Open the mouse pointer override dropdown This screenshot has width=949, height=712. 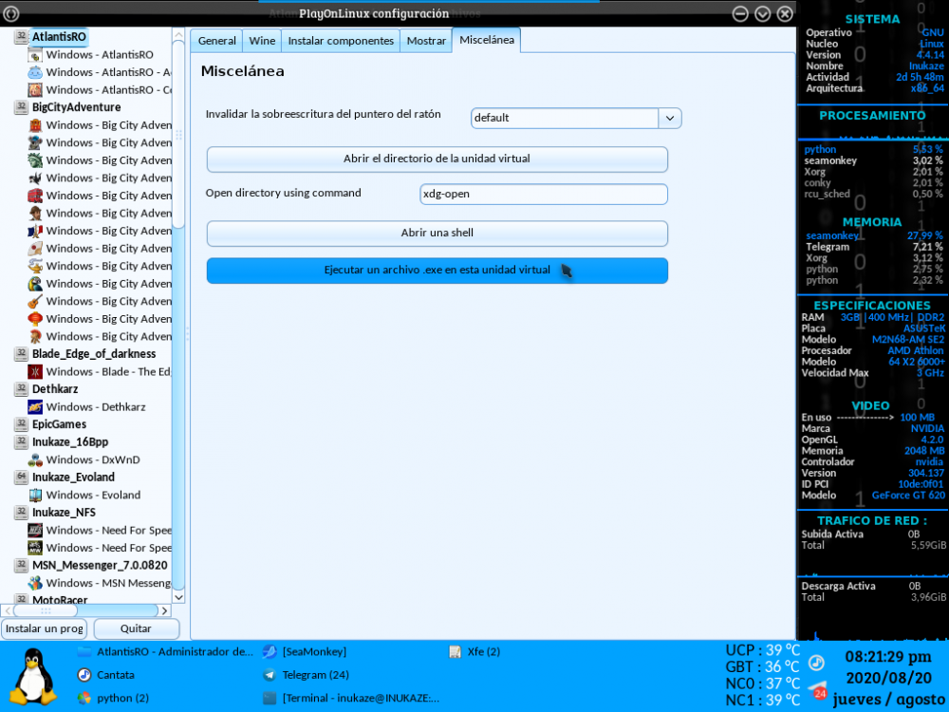tap(670, 118)
